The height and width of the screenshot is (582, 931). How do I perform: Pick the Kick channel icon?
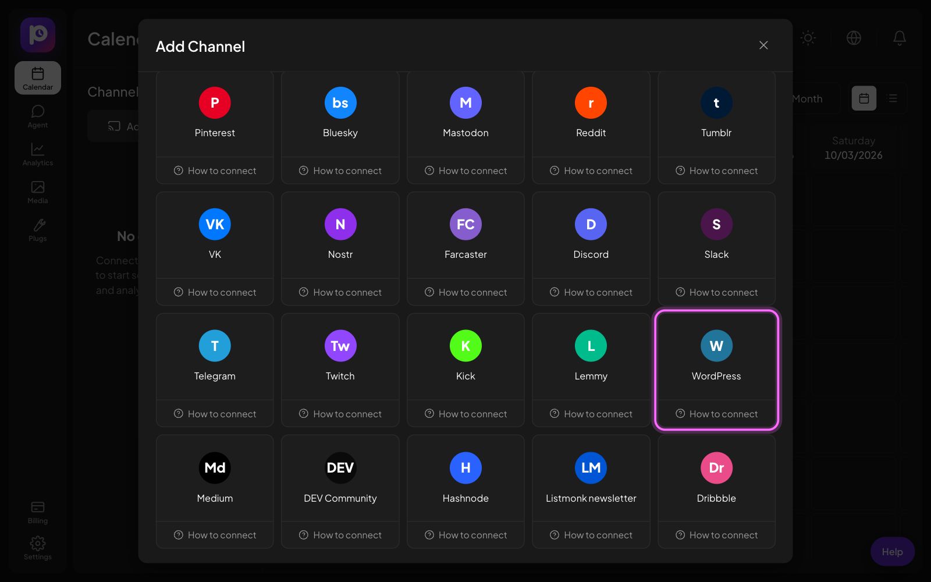465,346
